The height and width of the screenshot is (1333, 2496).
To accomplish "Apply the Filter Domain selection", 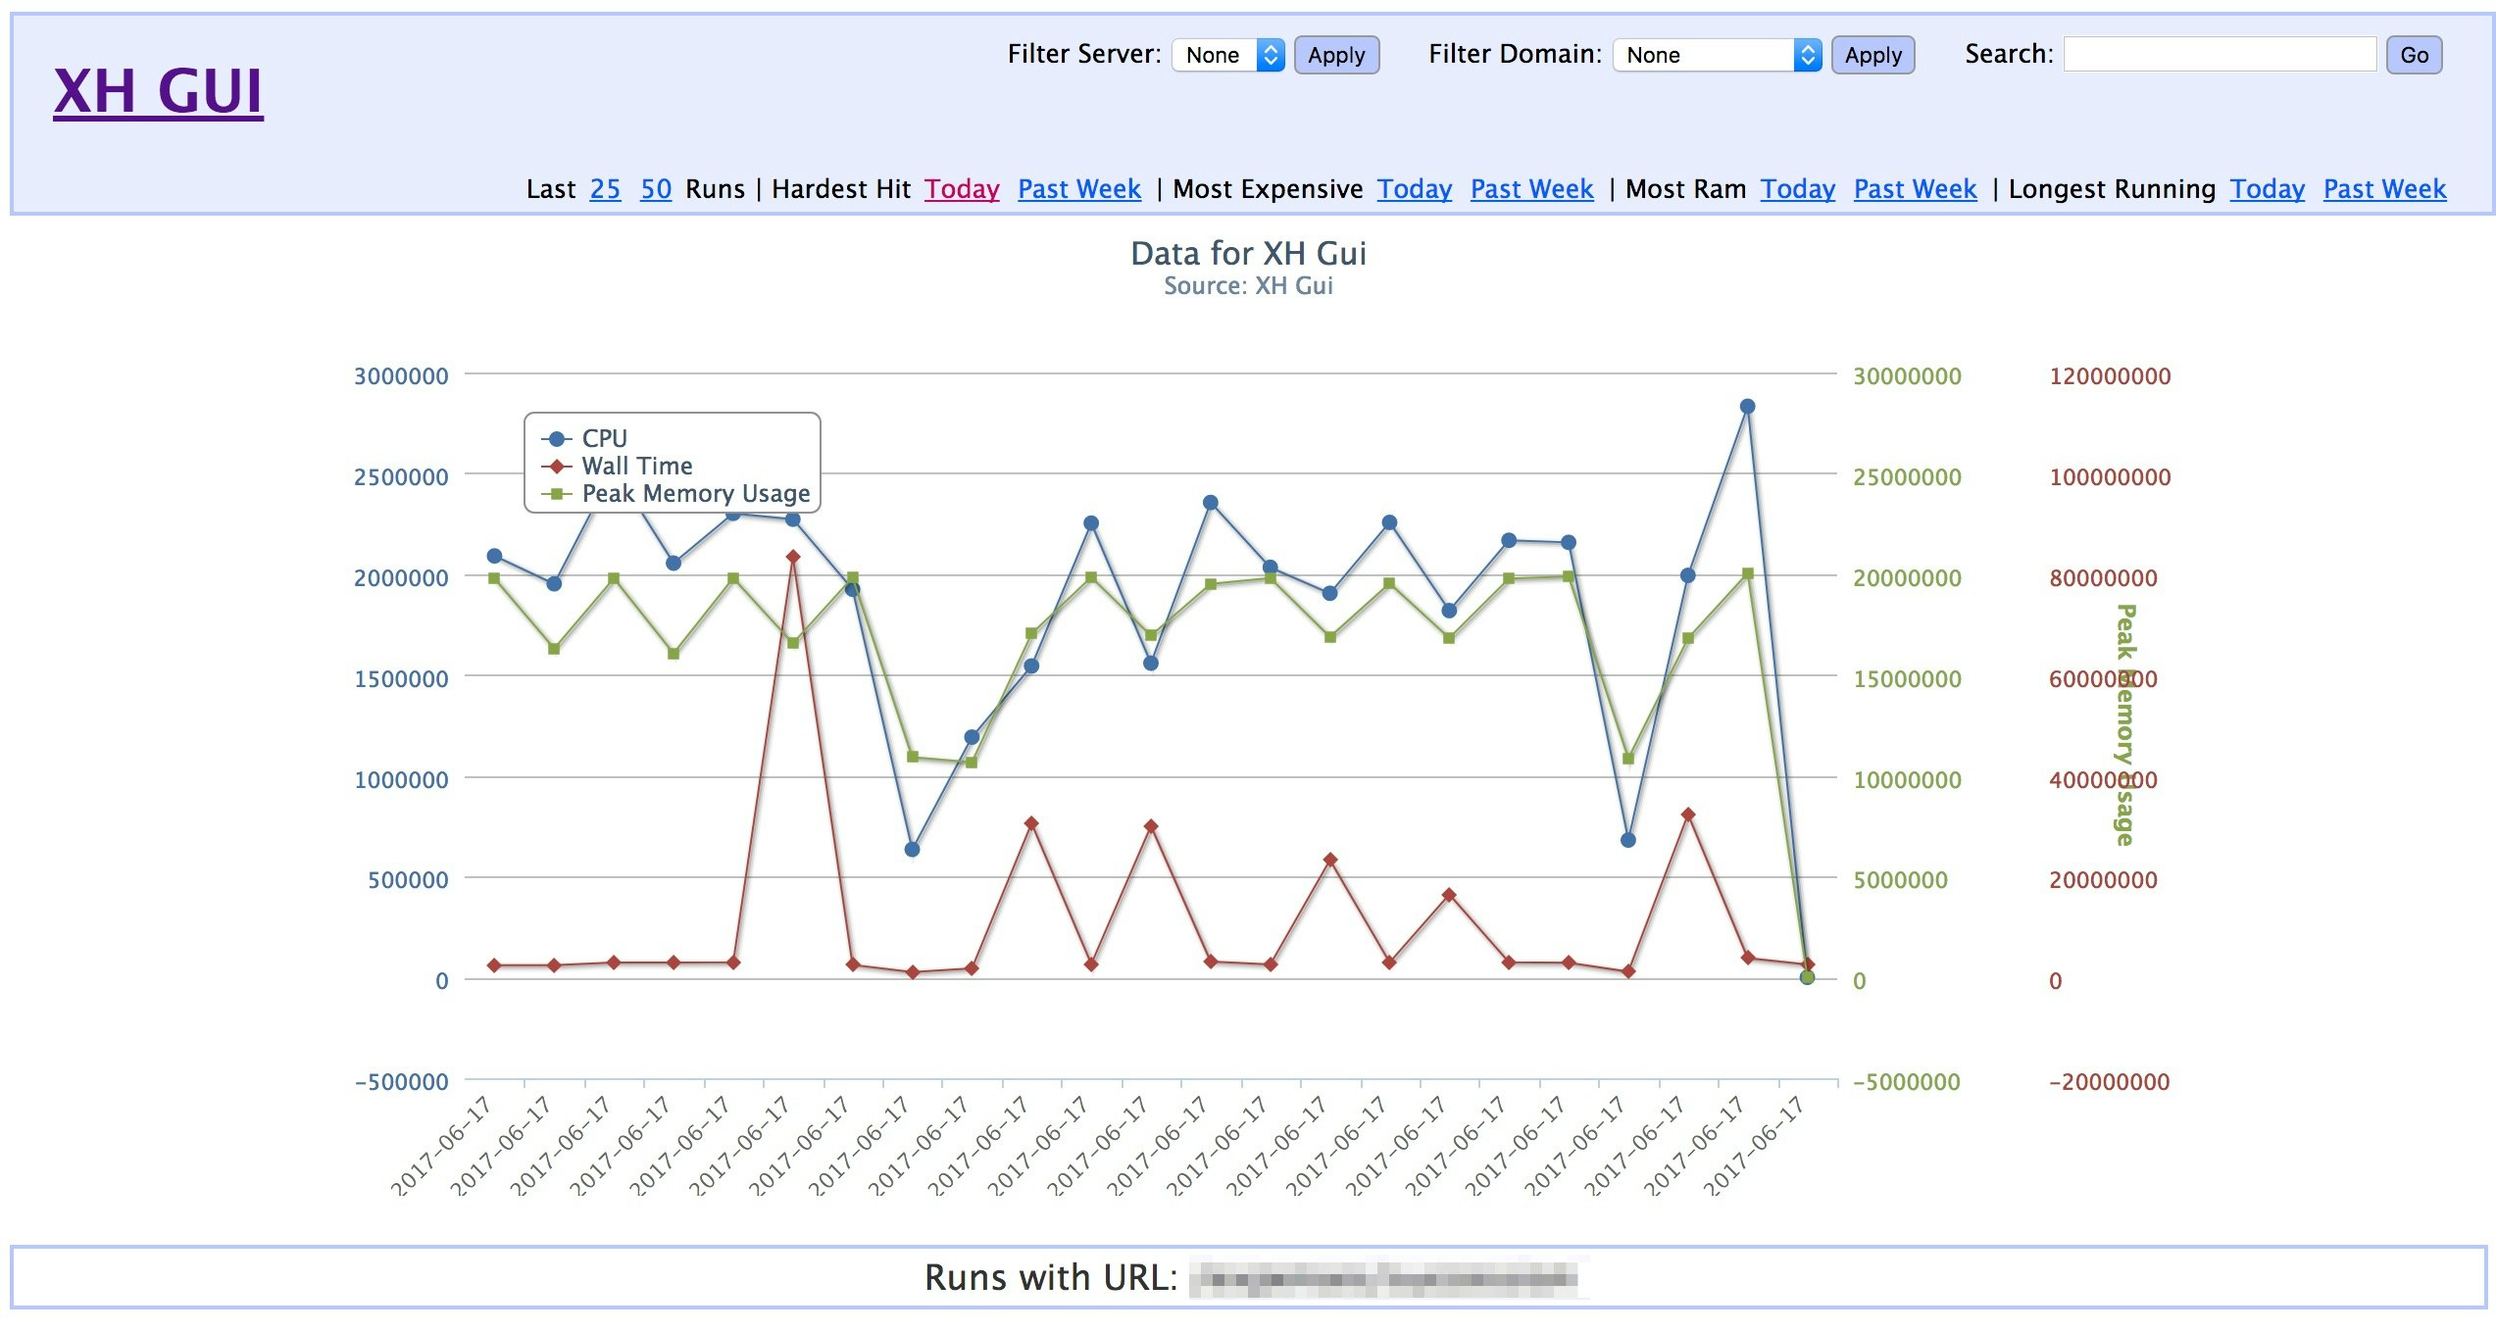I will (1872, 55).
